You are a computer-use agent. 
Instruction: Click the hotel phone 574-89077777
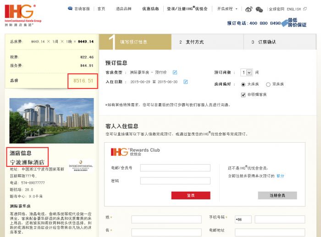pyautogui.click(x=33, y=183)
